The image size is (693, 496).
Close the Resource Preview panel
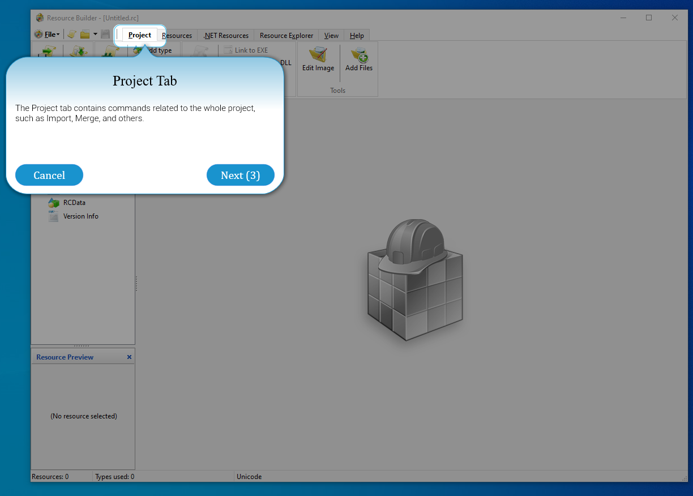point(129,357)
